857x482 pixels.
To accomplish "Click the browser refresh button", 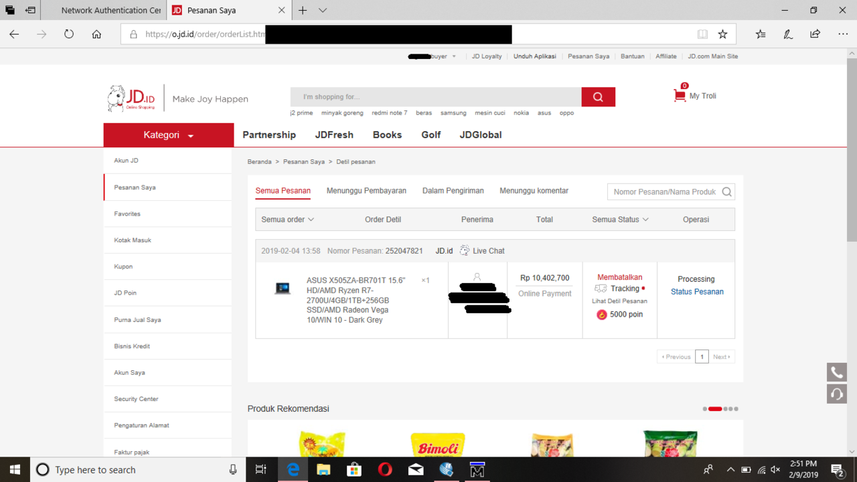I will point(69,34).
